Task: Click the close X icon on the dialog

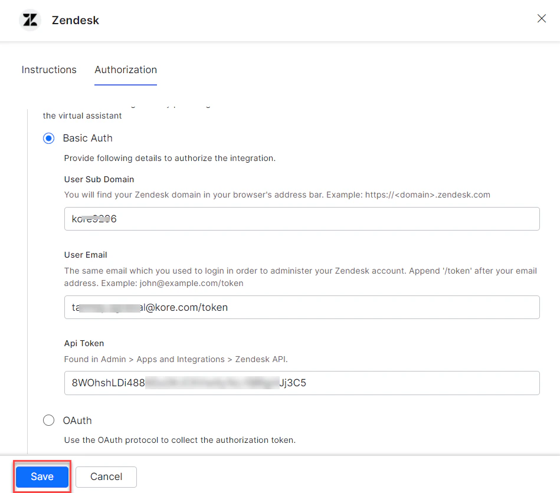Action: point(541,18)
